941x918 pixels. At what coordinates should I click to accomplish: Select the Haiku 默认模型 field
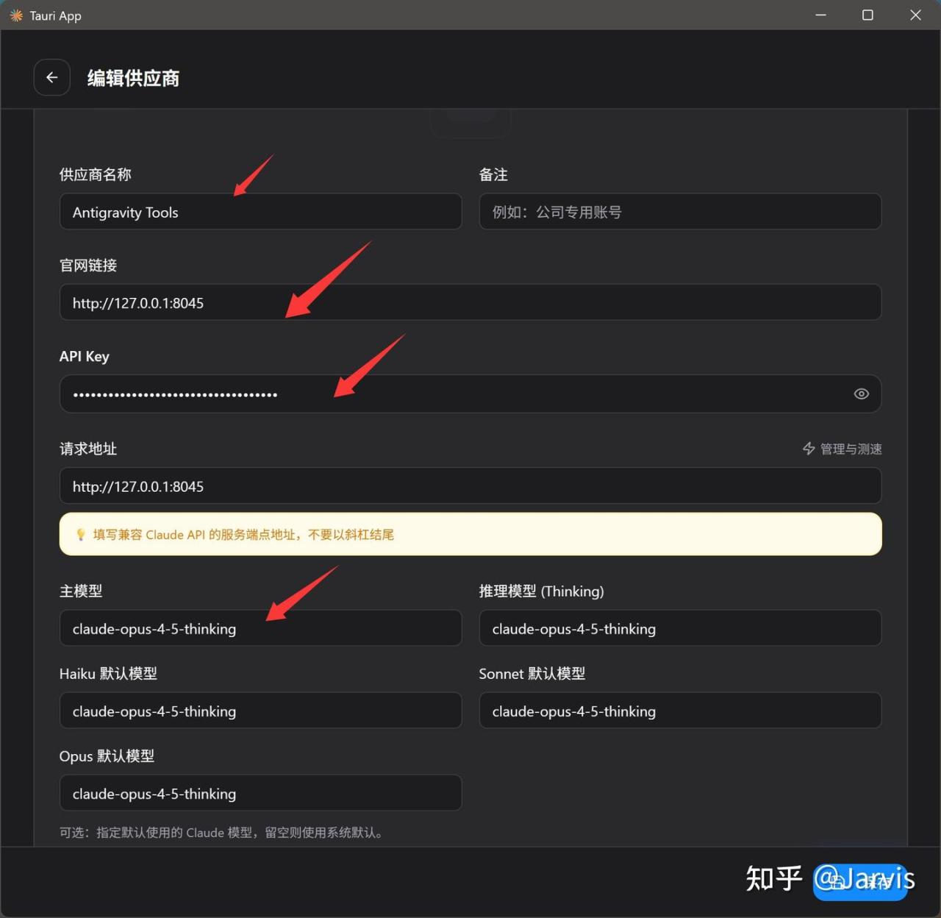tap(260, 711)
